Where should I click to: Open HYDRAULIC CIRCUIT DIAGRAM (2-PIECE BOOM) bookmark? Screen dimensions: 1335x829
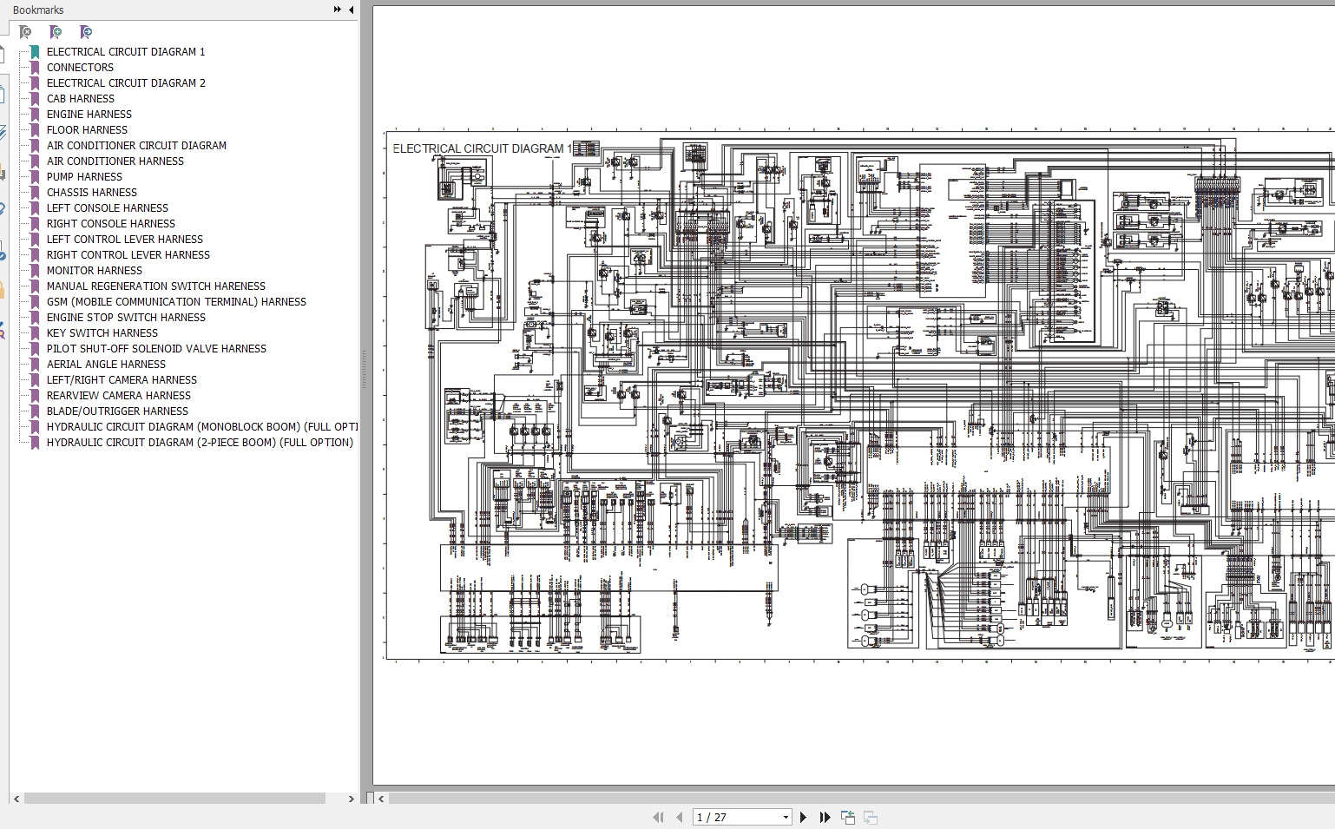pos(200,442)
